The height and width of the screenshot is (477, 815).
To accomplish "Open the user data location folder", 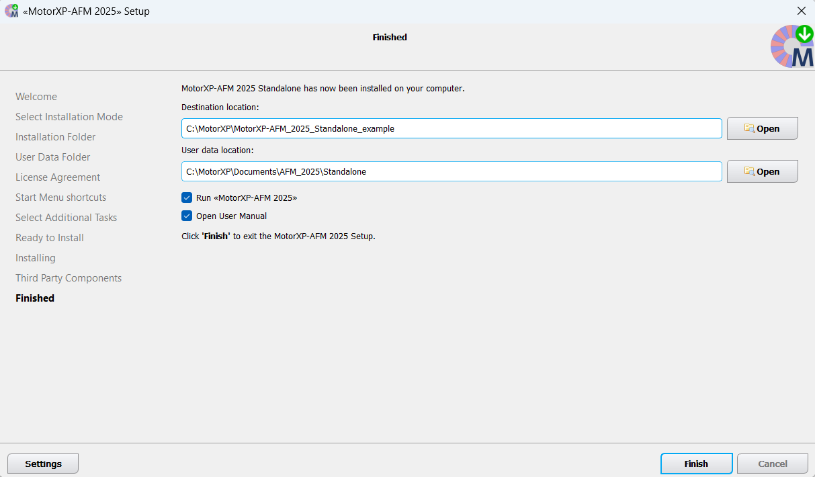I will pos(762,171).
